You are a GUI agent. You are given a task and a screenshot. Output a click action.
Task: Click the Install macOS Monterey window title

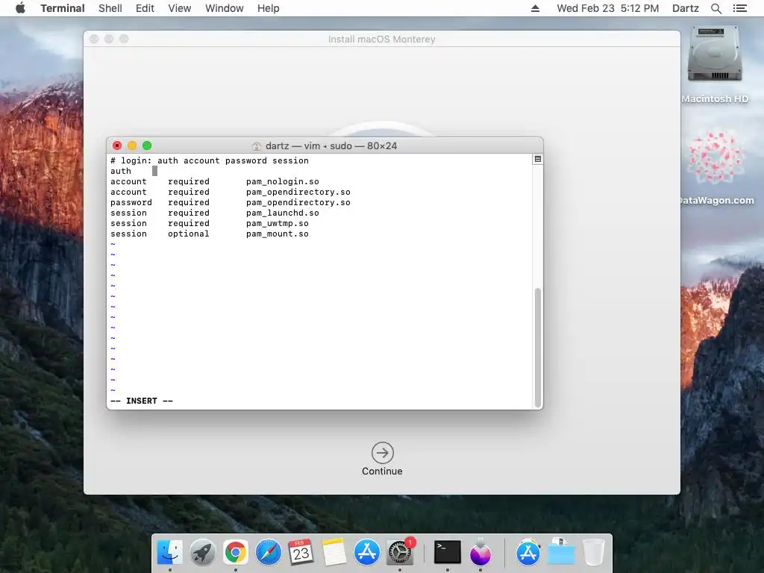click(x=381, y=39)
